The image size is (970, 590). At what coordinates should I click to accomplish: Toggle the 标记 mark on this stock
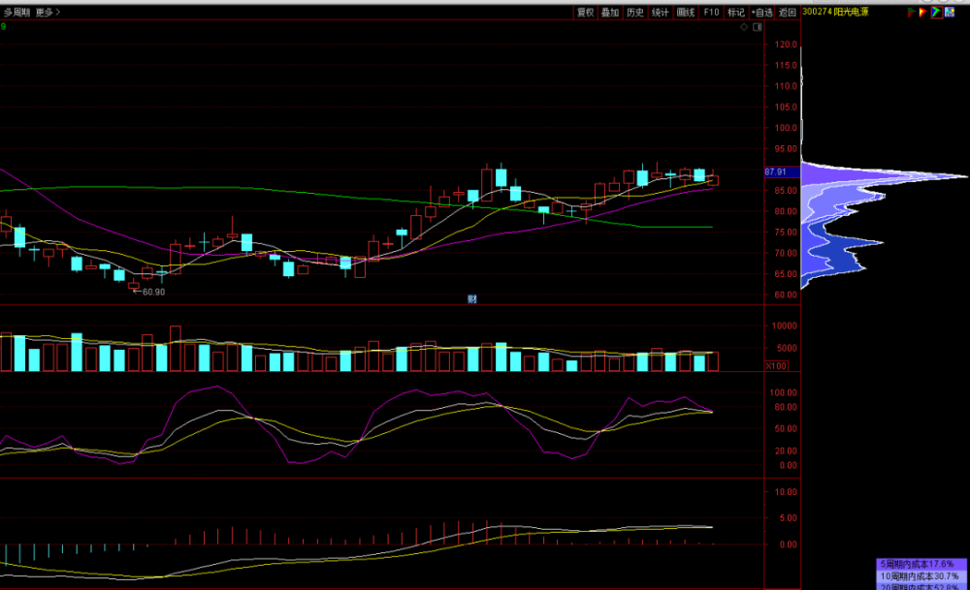point(735,13)
